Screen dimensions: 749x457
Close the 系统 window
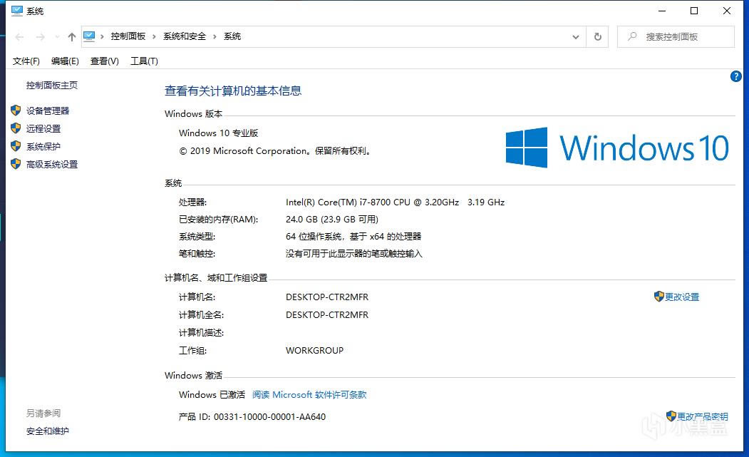[x=726, y=11]
